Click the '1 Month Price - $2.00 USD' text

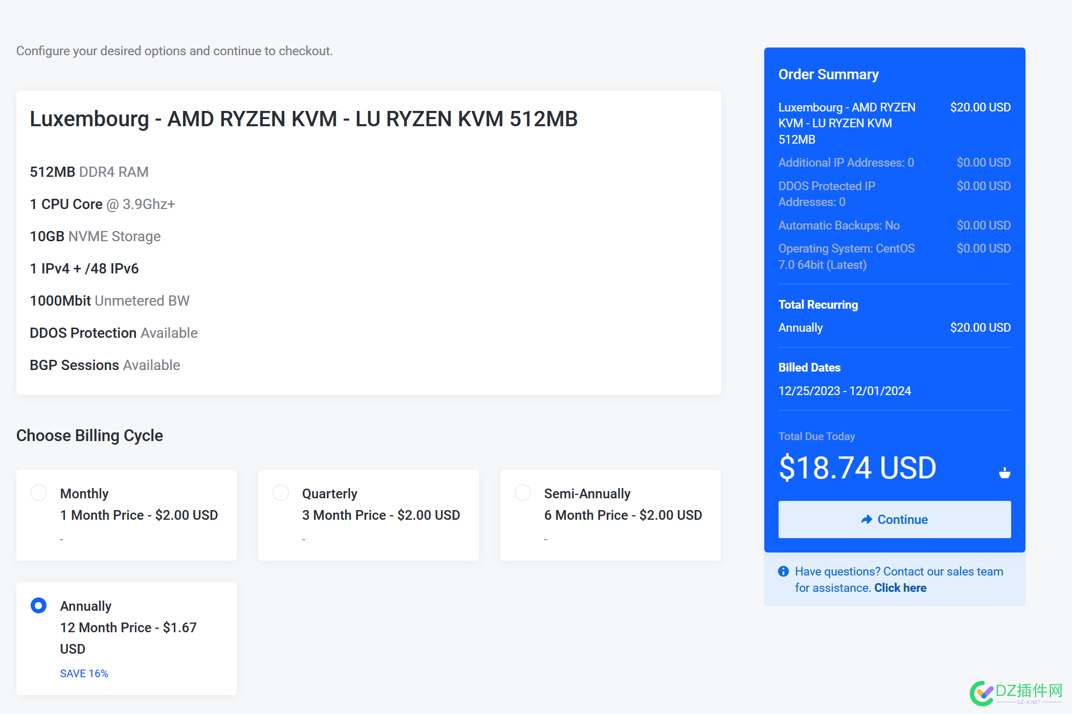tap(139, 515)
